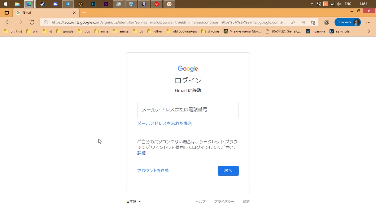Image resolution: width=376 pixels, height=211 pixels.
Task: Open Premiere Pro from the taskbar
Action: pyautogui.click(x=106, y=4)
